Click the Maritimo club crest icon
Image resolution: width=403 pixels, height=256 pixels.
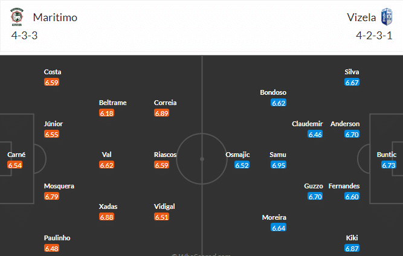coord(16,17)
